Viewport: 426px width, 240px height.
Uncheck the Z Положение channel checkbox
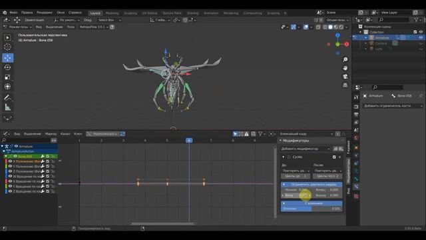coord(47,171)
